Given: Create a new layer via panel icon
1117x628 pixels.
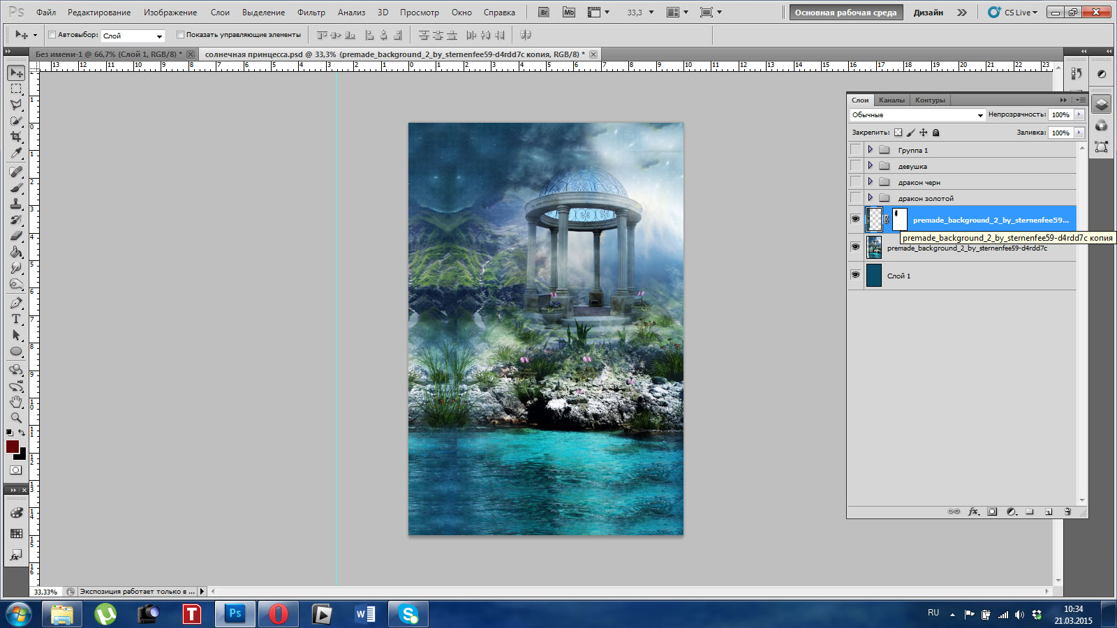Looking at the screenshot, I should (1049, 511).
